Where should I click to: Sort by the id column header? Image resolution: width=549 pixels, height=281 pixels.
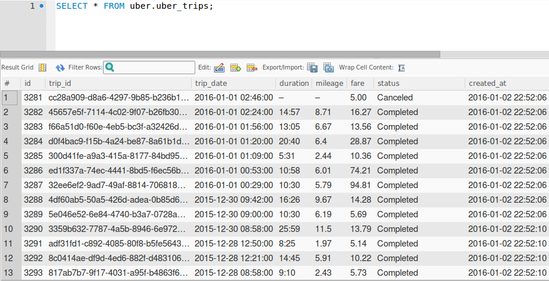33,84
